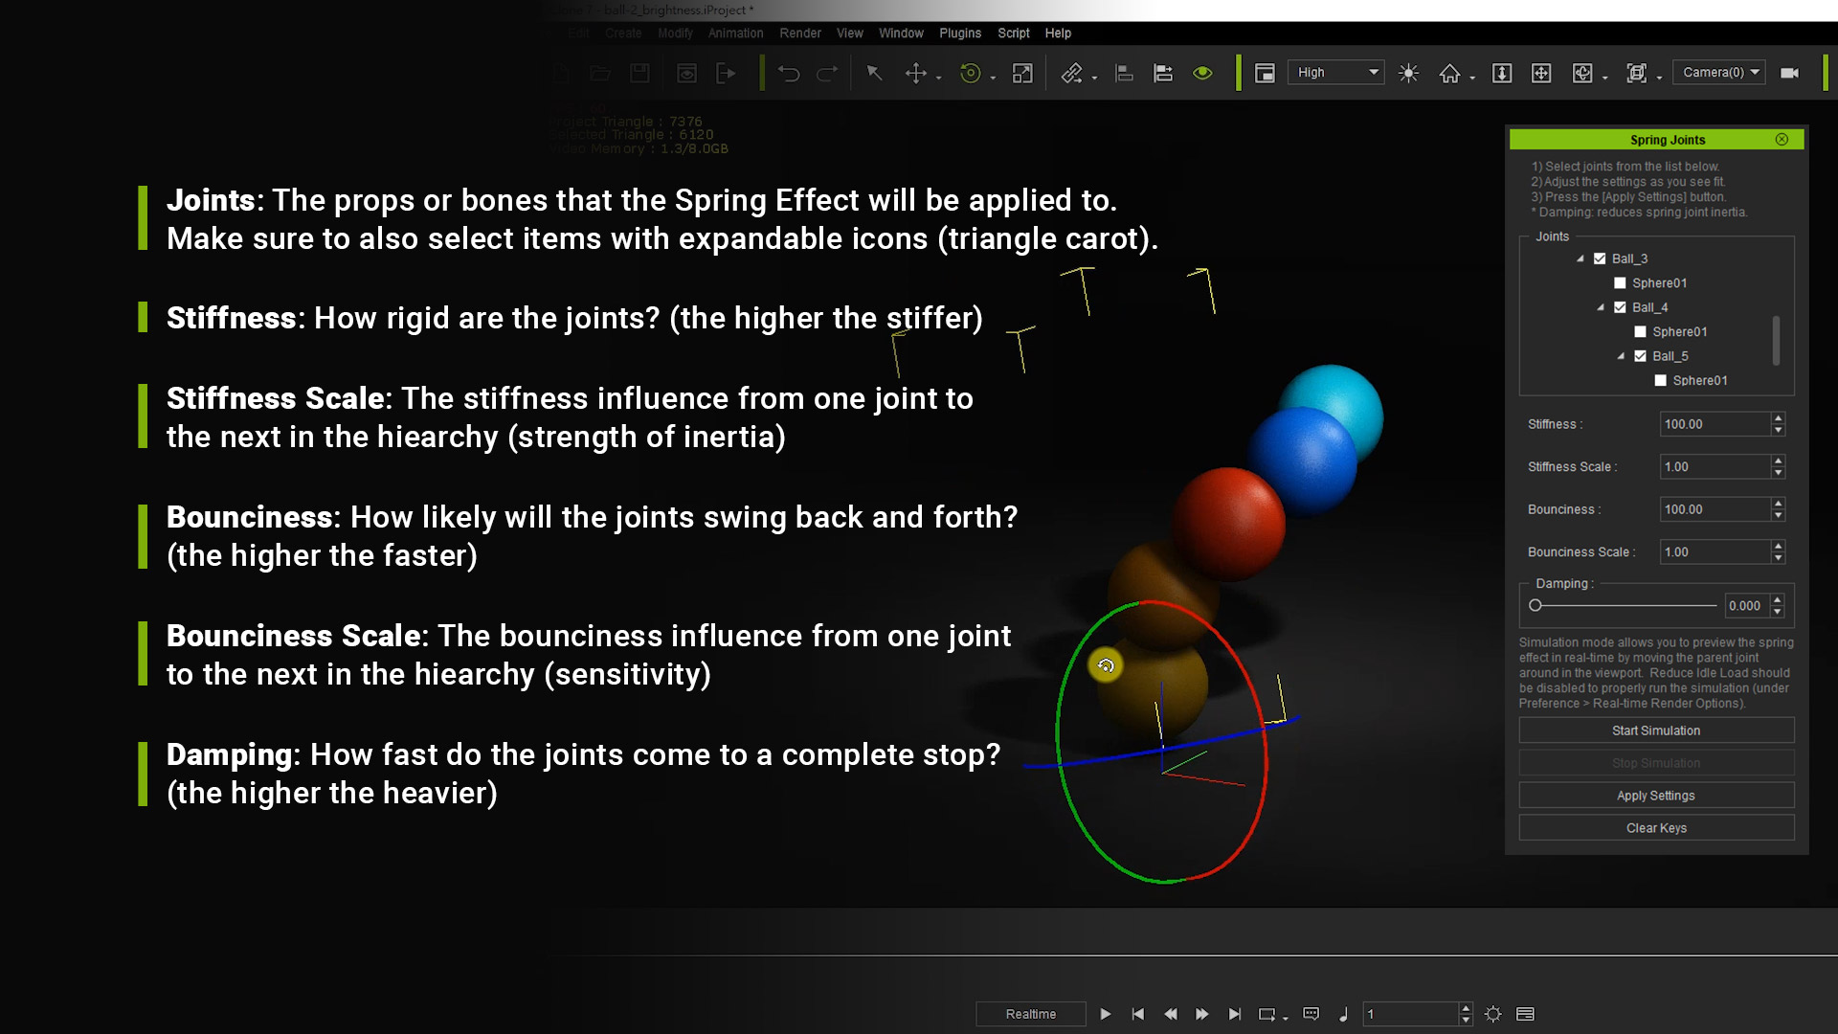Click the camera record icon

1789,73
